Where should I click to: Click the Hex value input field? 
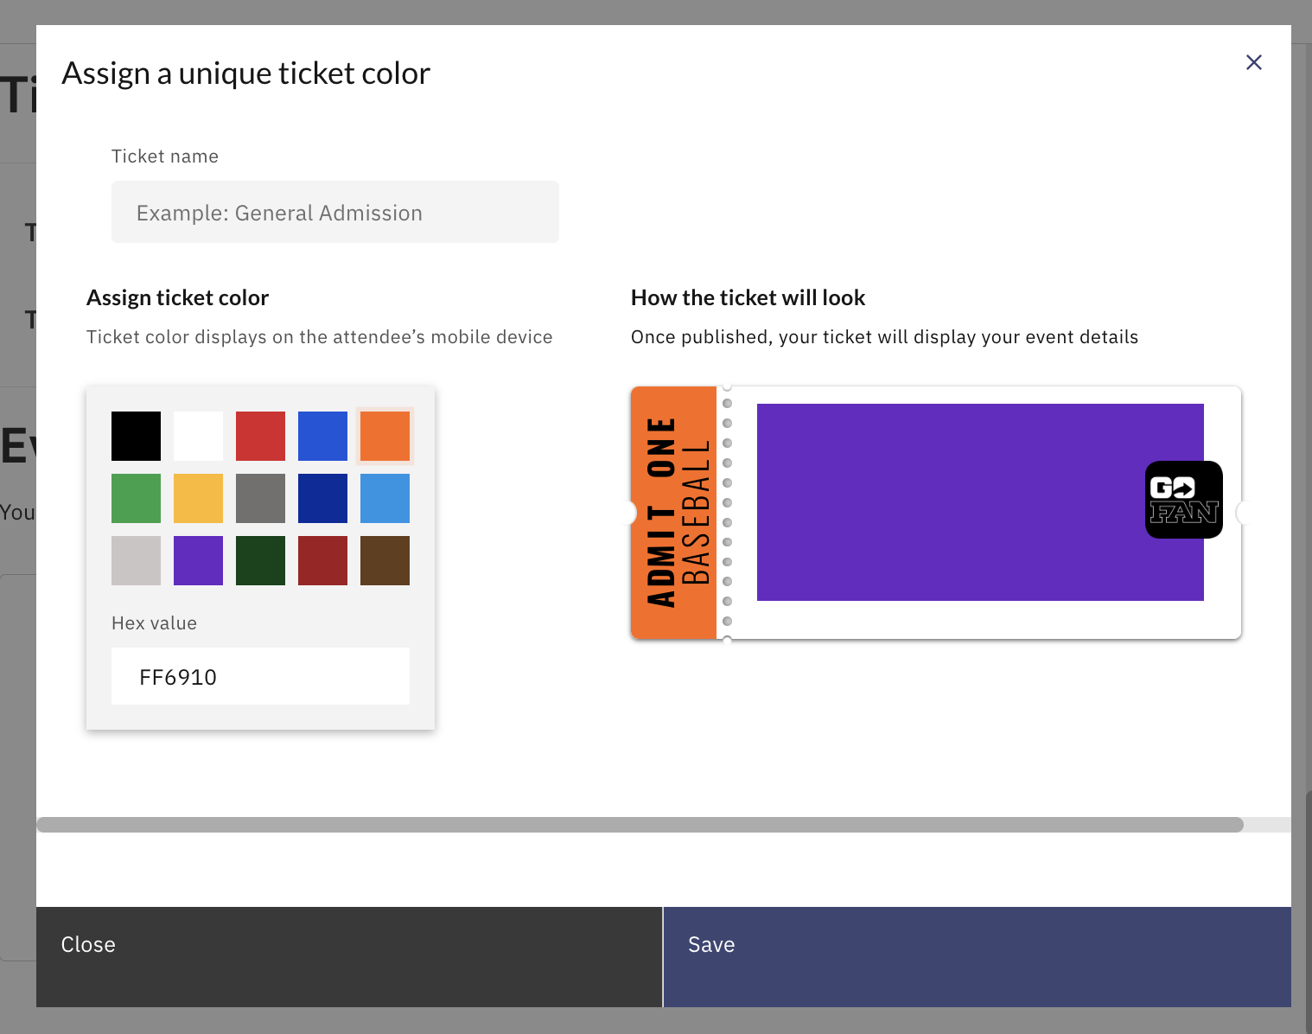pyautogui.click(x=260, y=676)
